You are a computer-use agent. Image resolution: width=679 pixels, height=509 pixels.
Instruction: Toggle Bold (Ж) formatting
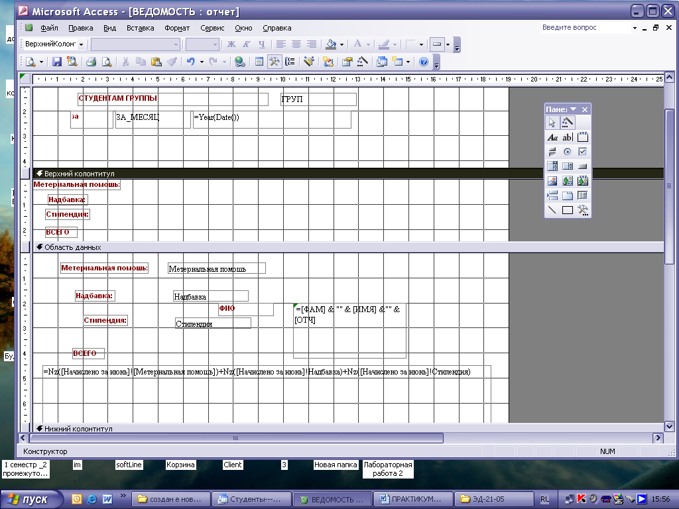[231, 44]
